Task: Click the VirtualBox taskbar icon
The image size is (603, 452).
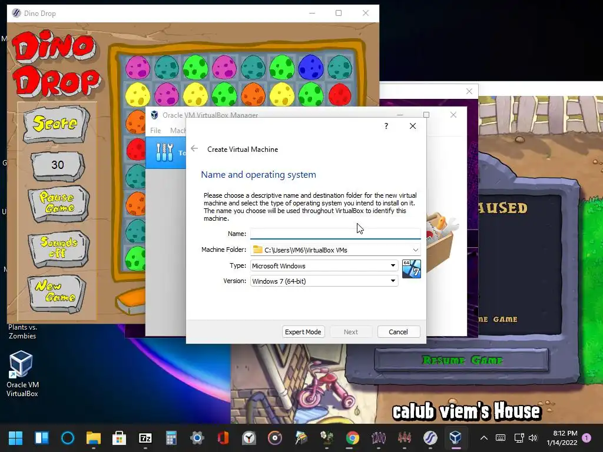Action: click(456, 438)
